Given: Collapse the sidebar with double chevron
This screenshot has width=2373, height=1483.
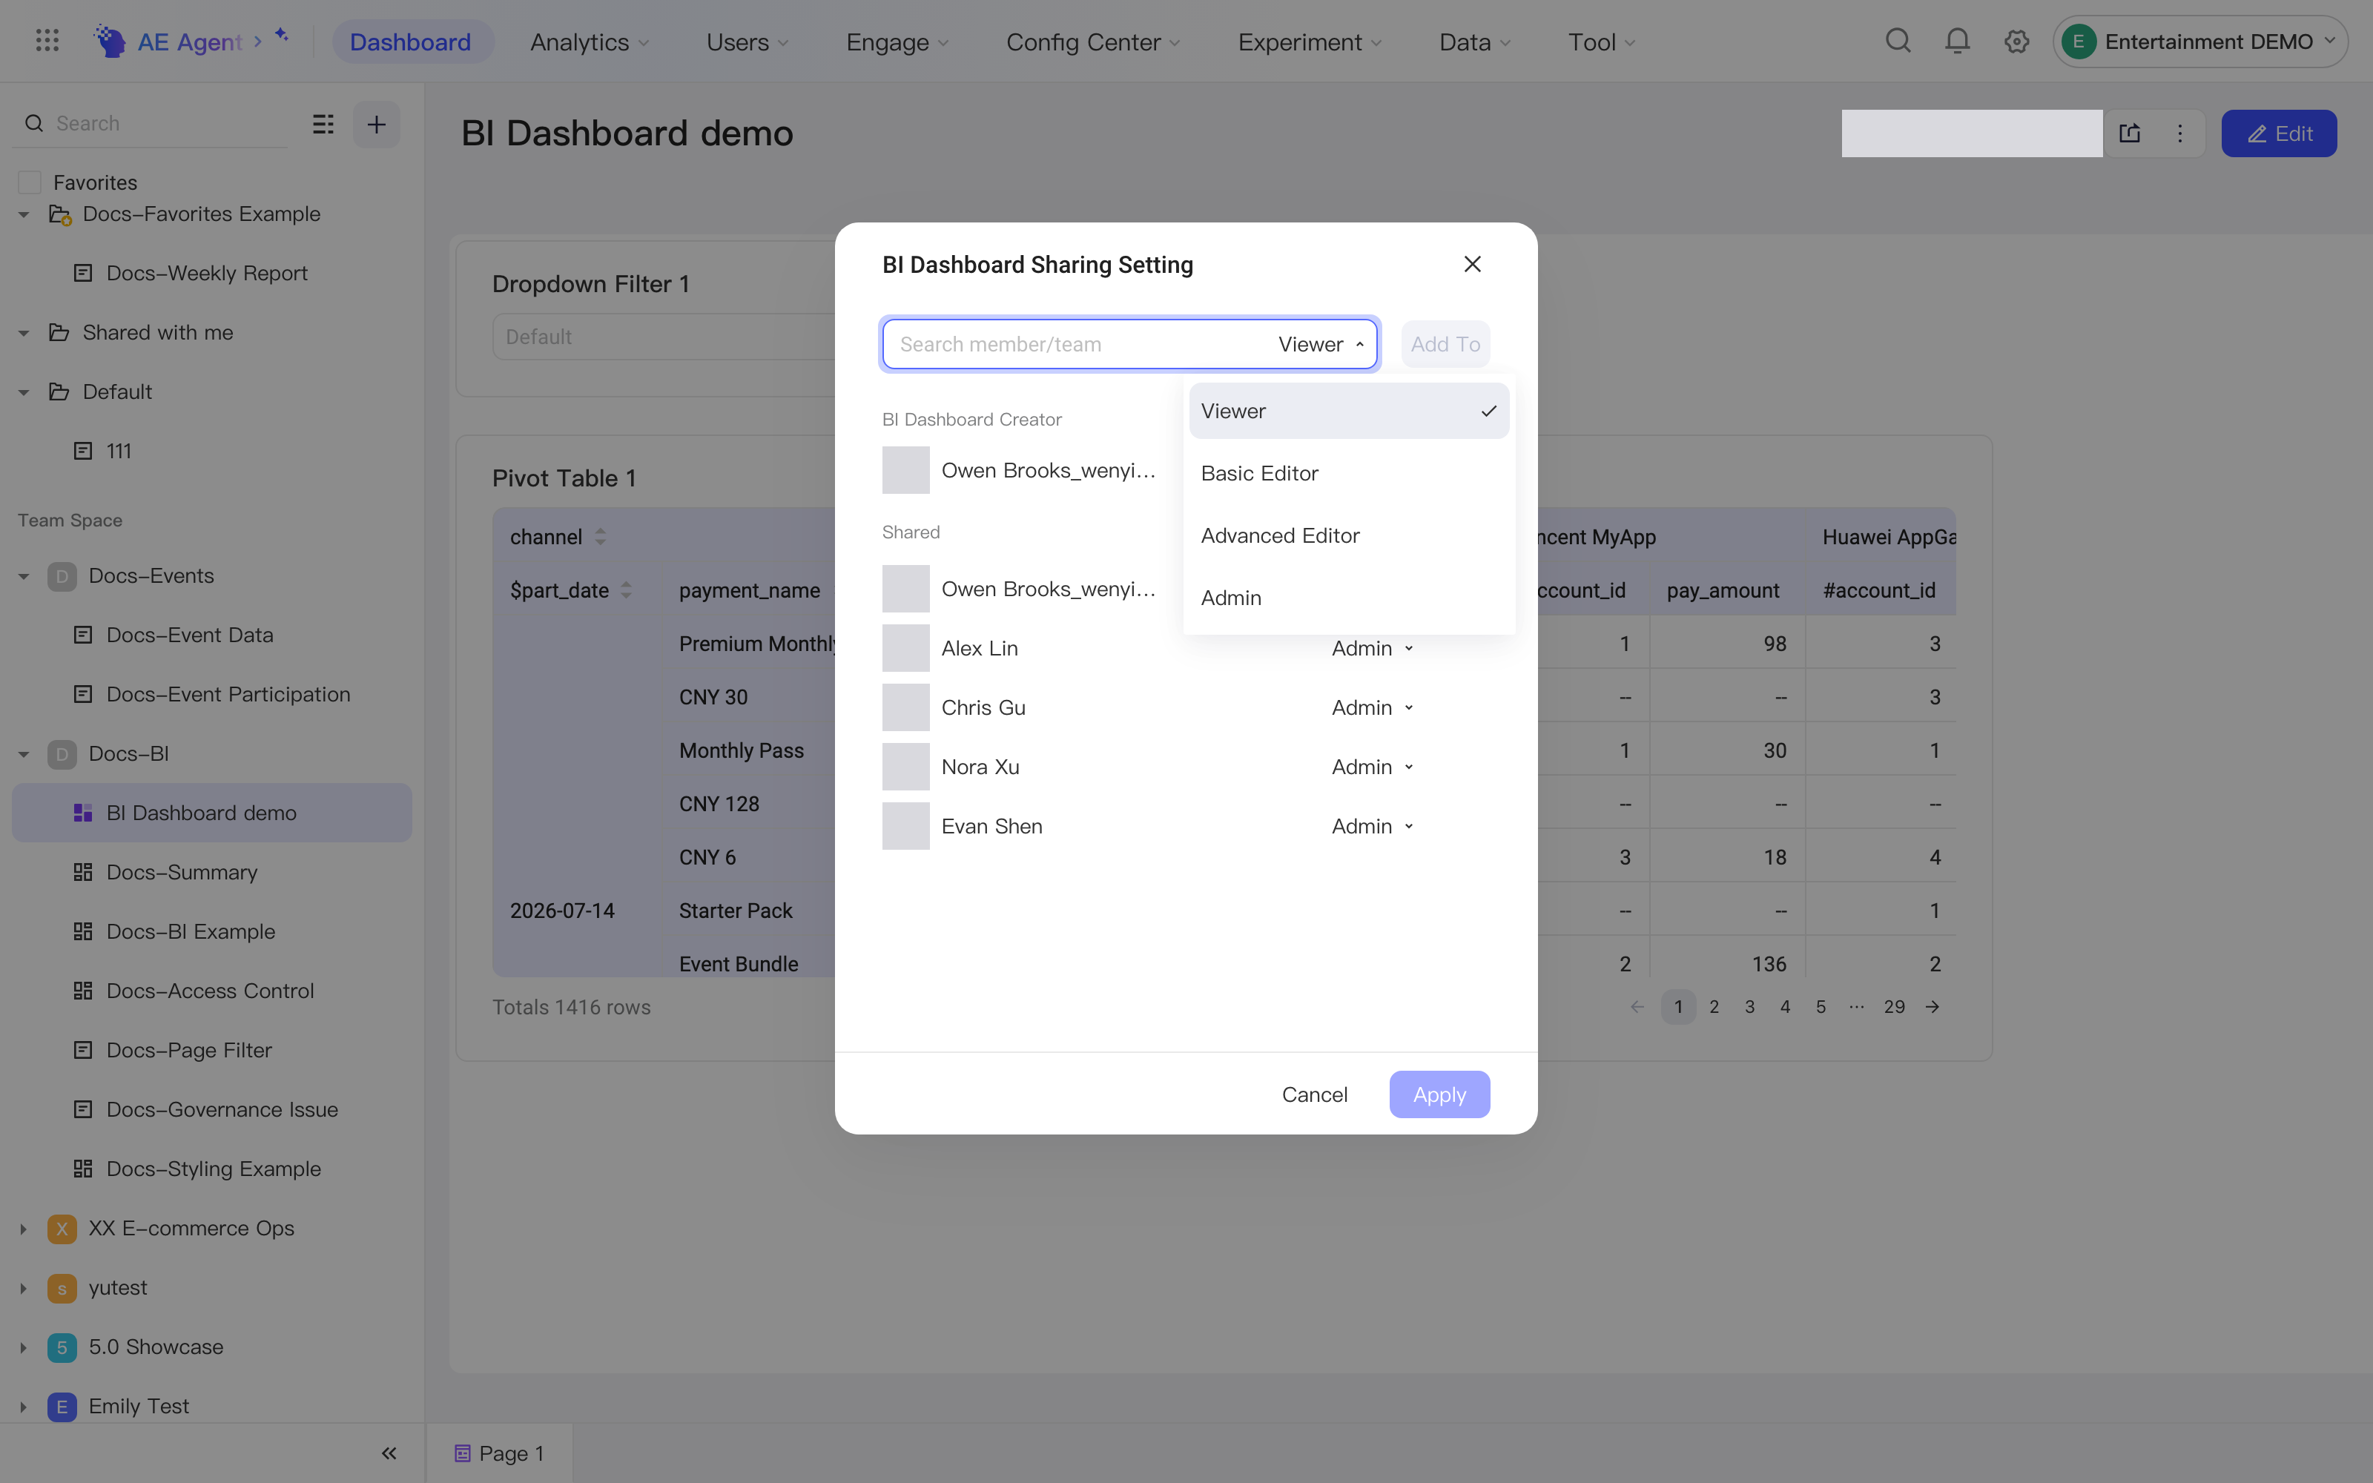Looking at the screenshot, I should [x=389, y=1453].
